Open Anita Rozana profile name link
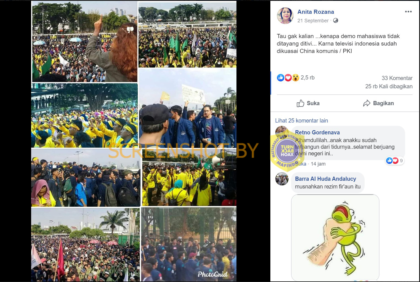 click(x=316, y=12)
